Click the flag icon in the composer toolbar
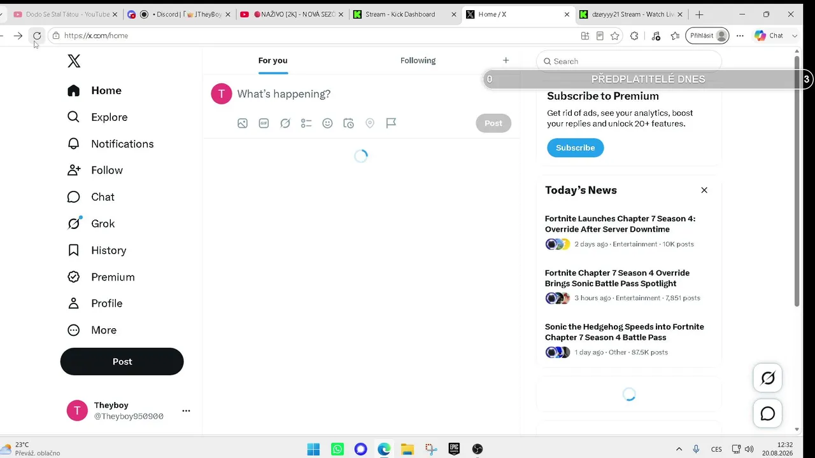This screenshot has height=458, width=815. pyautogui.click(x=391, y=123)
